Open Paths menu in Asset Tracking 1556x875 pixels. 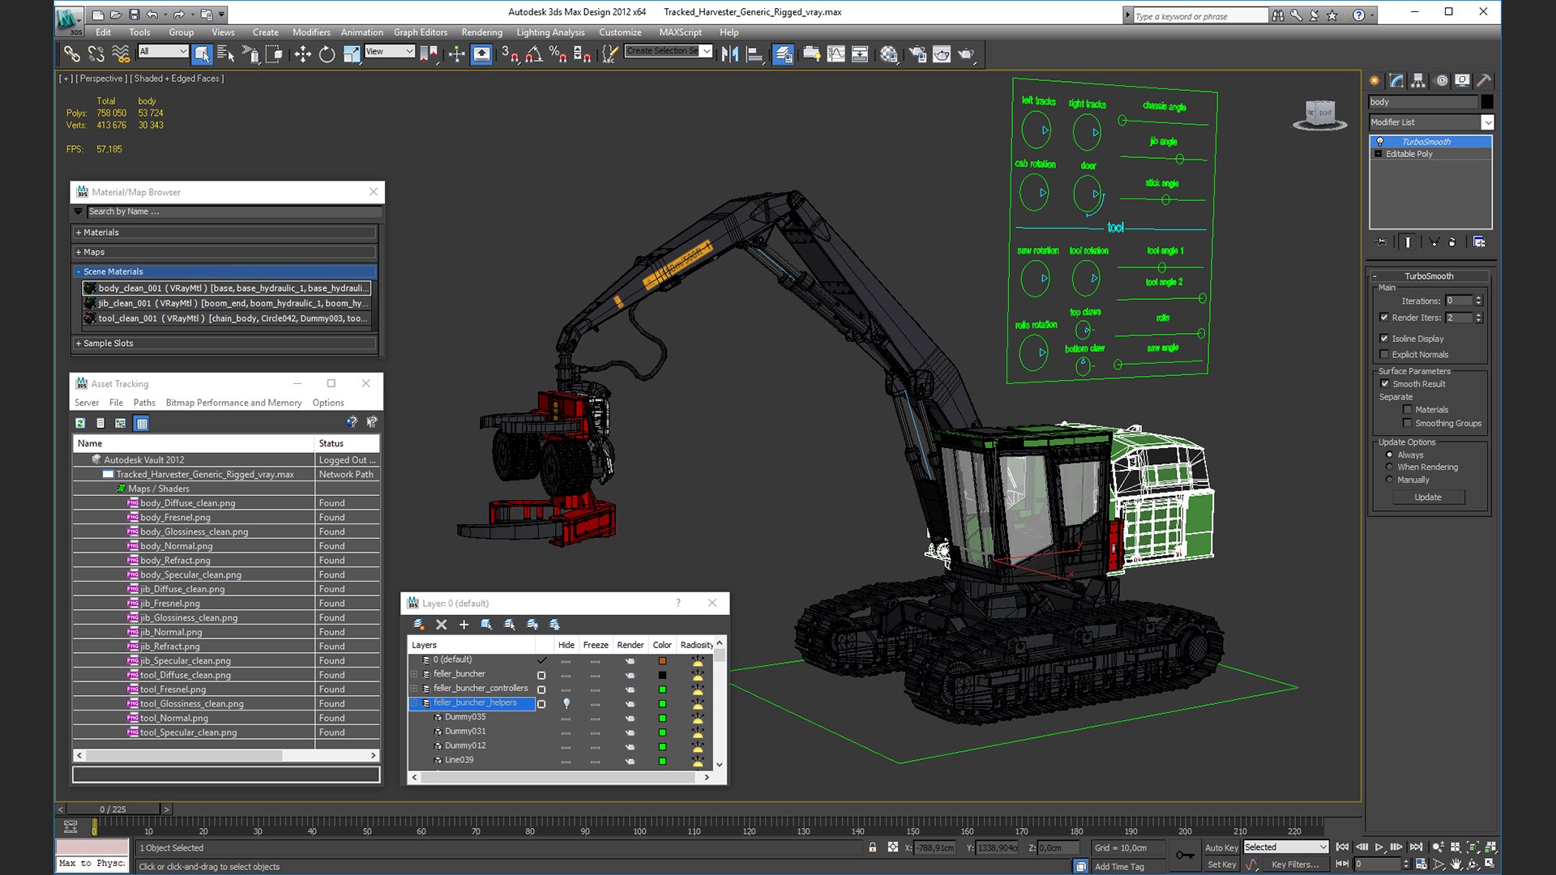coord(144,403)
